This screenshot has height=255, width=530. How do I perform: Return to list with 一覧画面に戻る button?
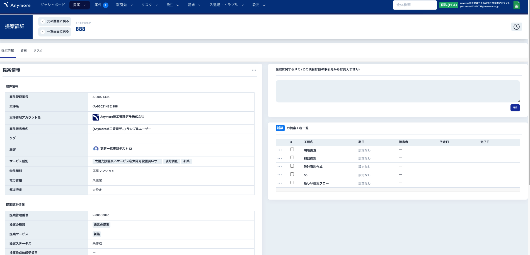coord(55,32)
